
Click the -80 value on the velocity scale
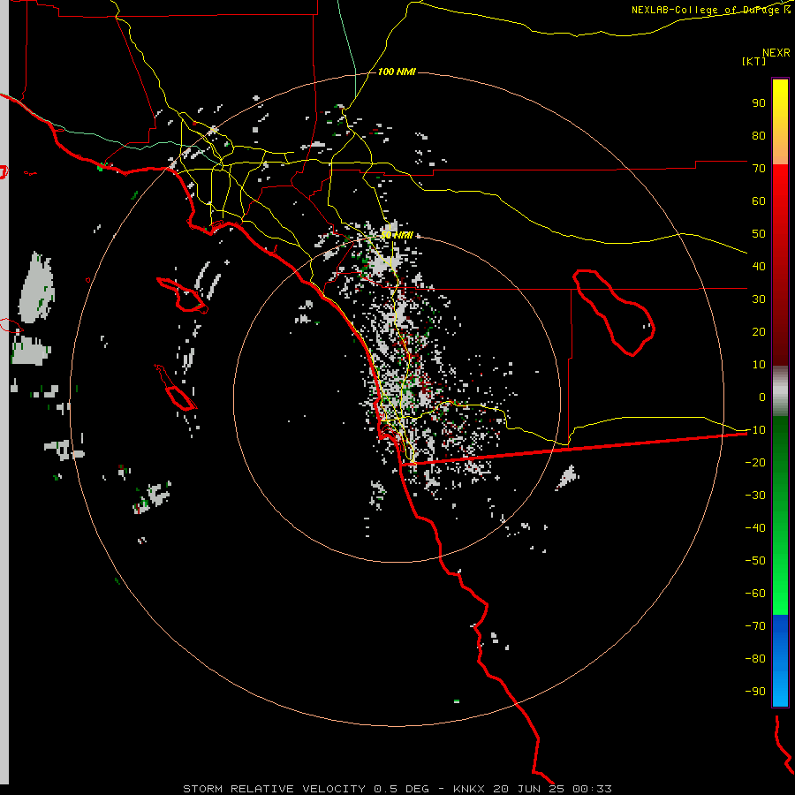pos(755,659)
